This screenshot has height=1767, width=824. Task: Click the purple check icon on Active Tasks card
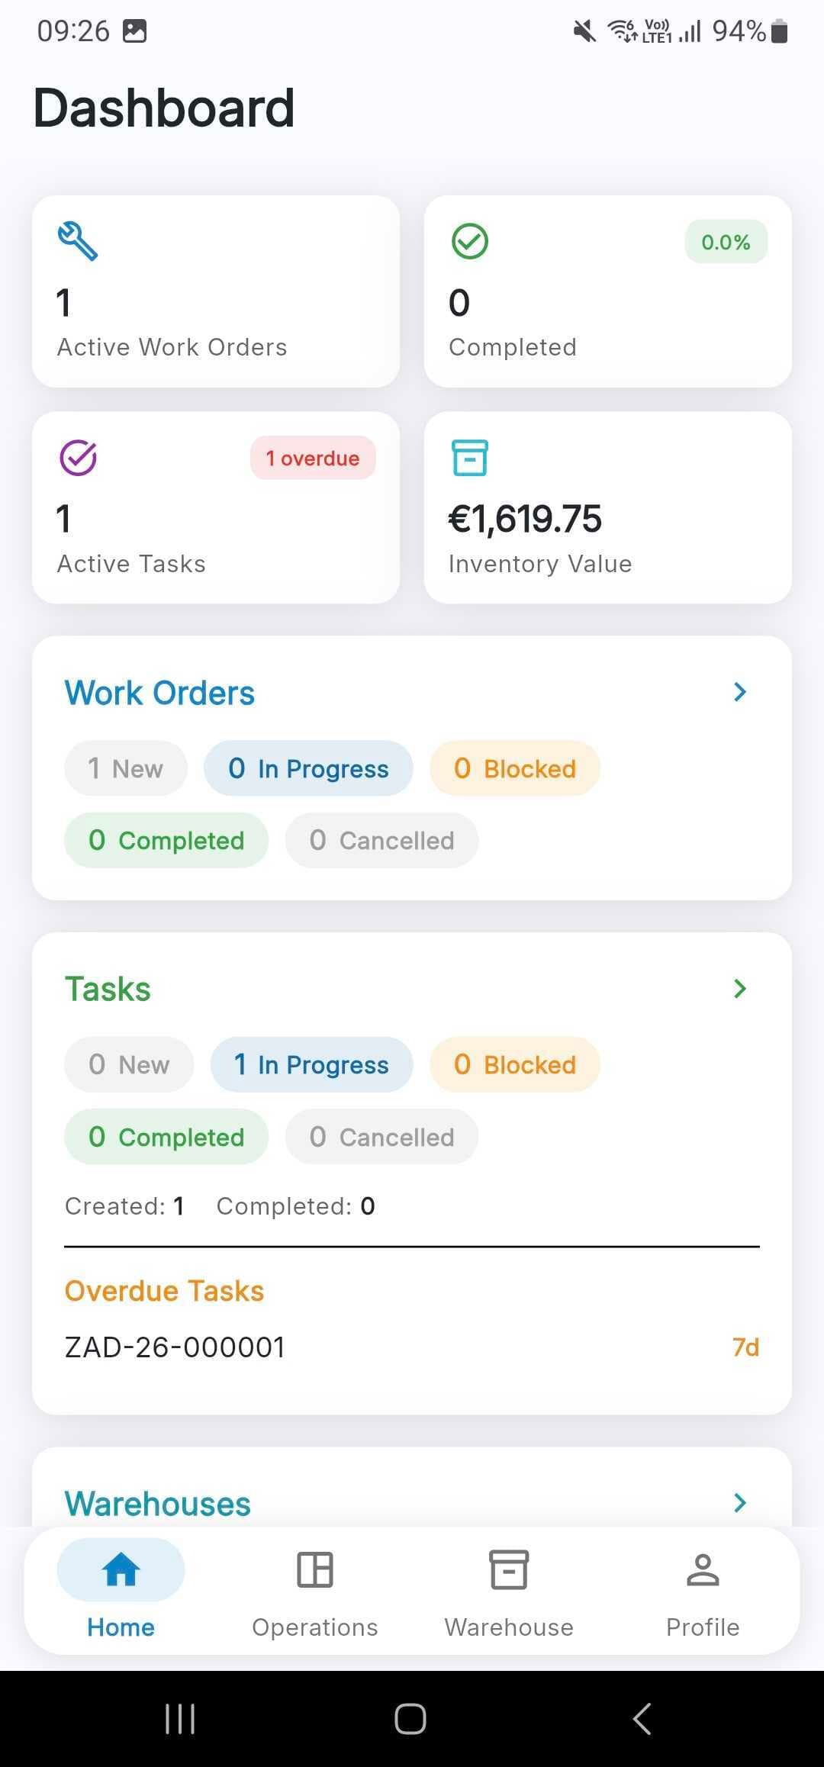tap(77, 458)
